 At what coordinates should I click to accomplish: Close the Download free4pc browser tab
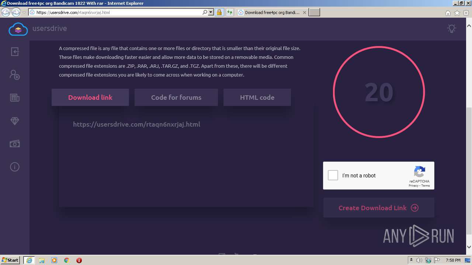tap(304, 13)
